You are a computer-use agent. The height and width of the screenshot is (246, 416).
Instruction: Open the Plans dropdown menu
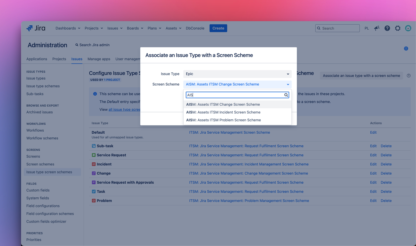pyautogui.click(x=154, y=28)
